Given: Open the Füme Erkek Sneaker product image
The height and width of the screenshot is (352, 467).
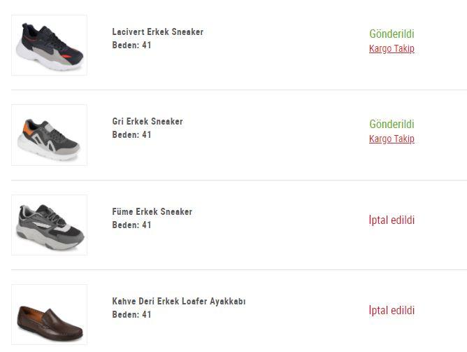Looking at the screenshot, I should 49,225.
